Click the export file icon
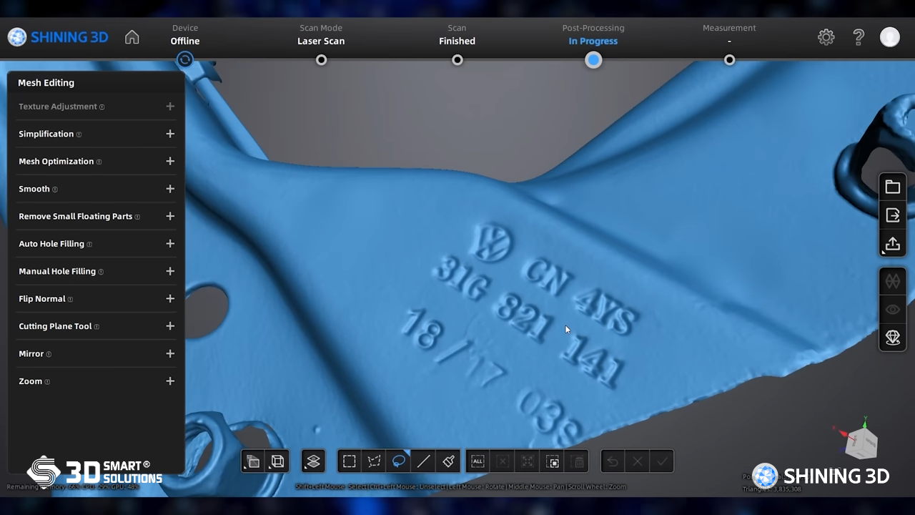Screen dimensions: 915x515 (x=892, y=215)
